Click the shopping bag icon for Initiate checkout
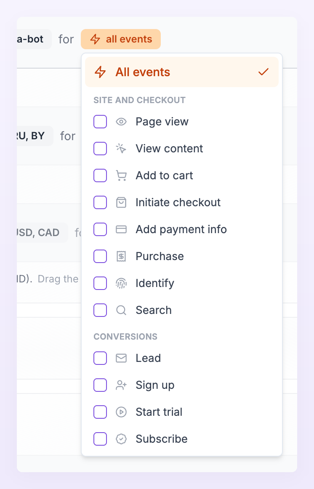The width and height of the screenshot is (314, 489). [x=121, y=202]
